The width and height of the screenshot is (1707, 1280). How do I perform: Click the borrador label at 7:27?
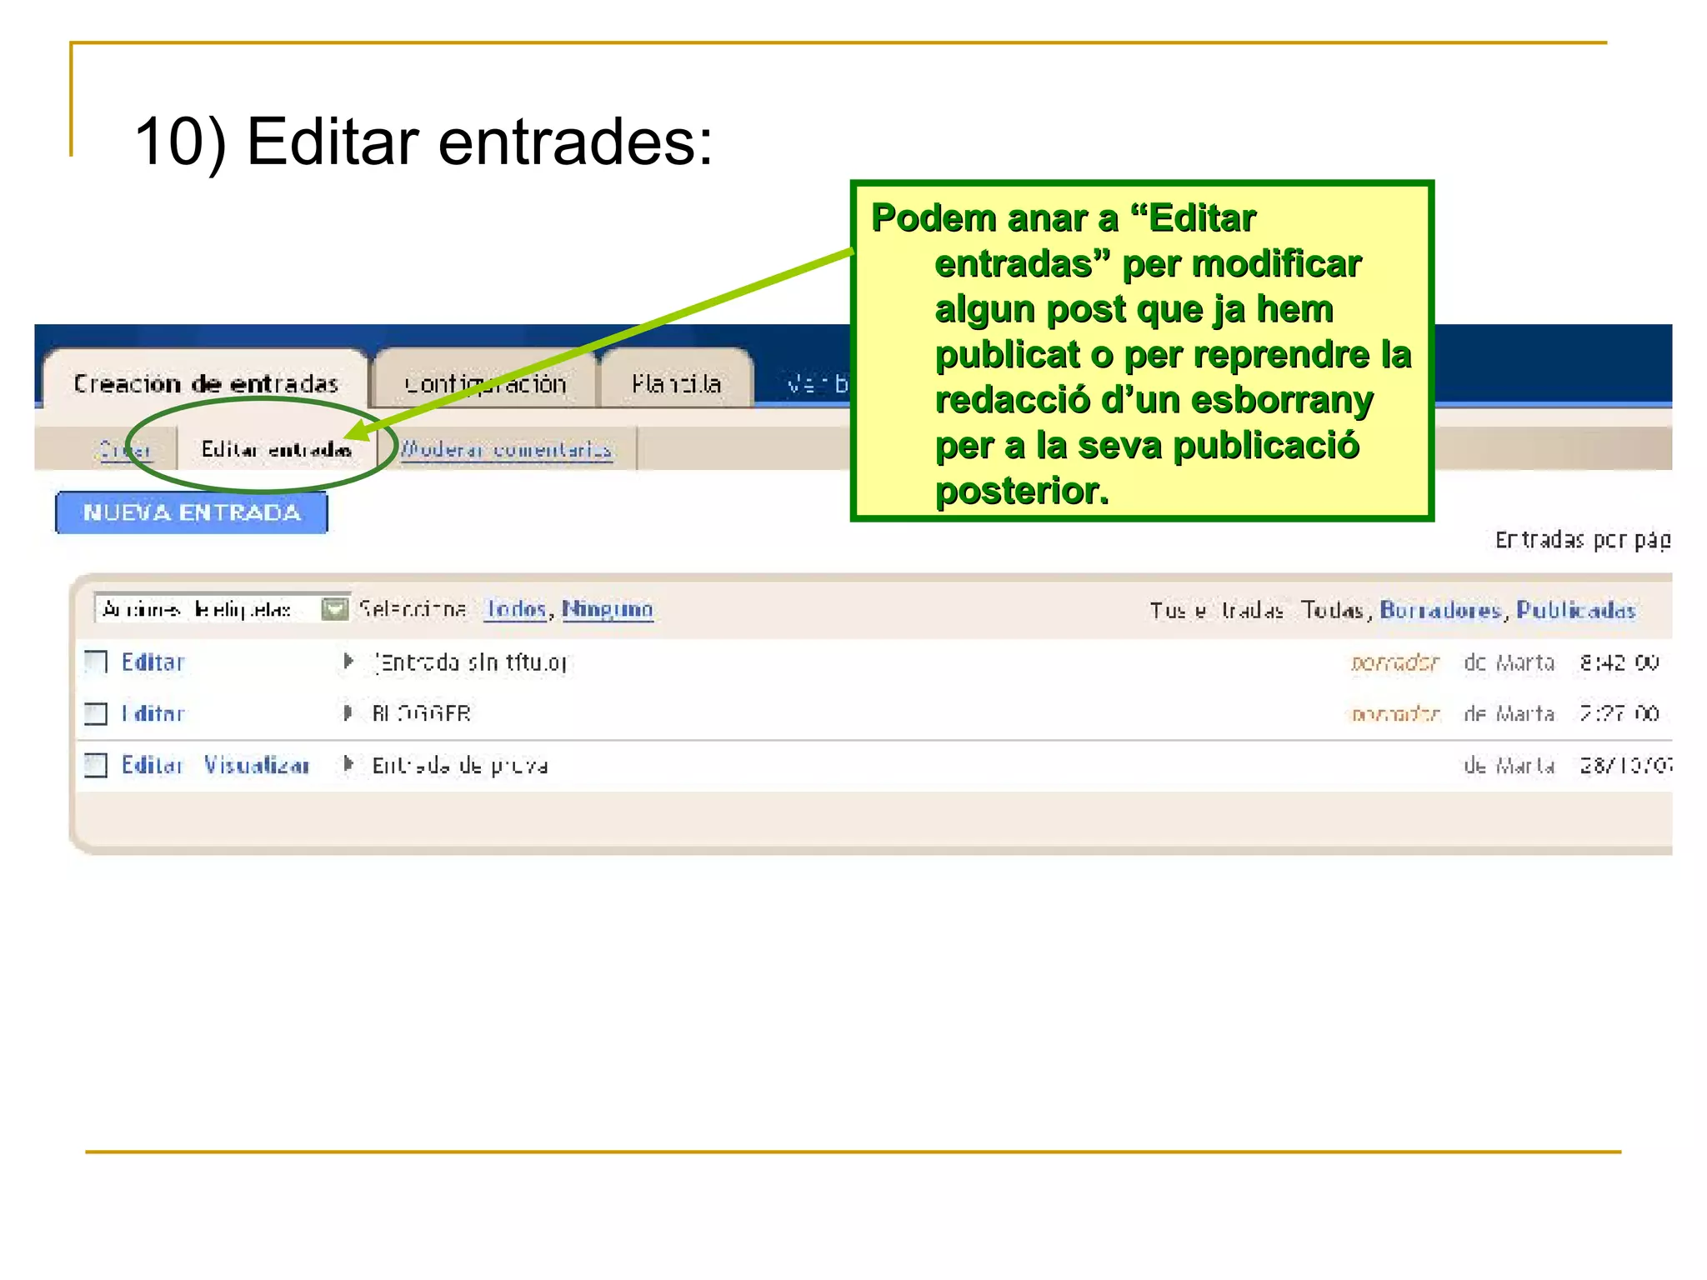(x=1395, y=714)
